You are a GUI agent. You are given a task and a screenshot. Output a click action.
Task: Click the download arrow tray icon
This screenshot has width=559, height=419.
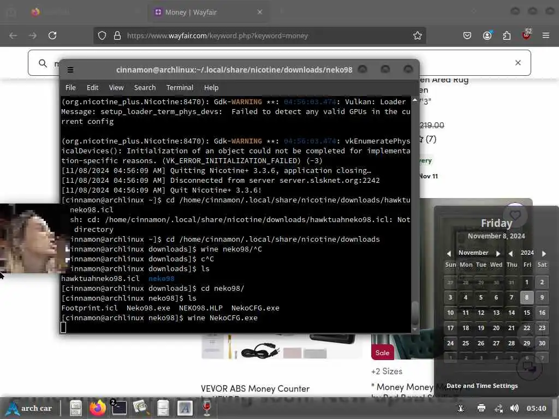(x=461, y=408)
